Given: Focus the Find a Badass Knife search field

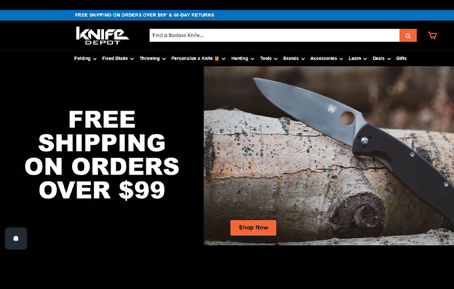Looking at the screenshot, I should (275, 35).
